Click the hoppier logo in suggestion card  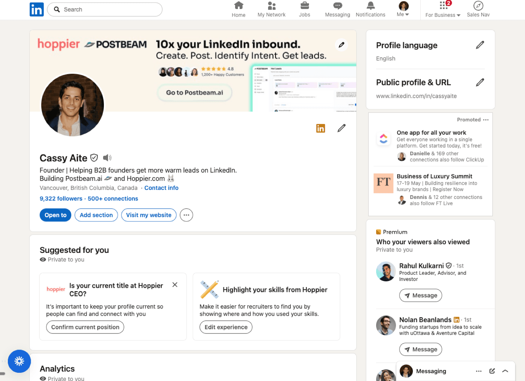[x=56, y=289]
